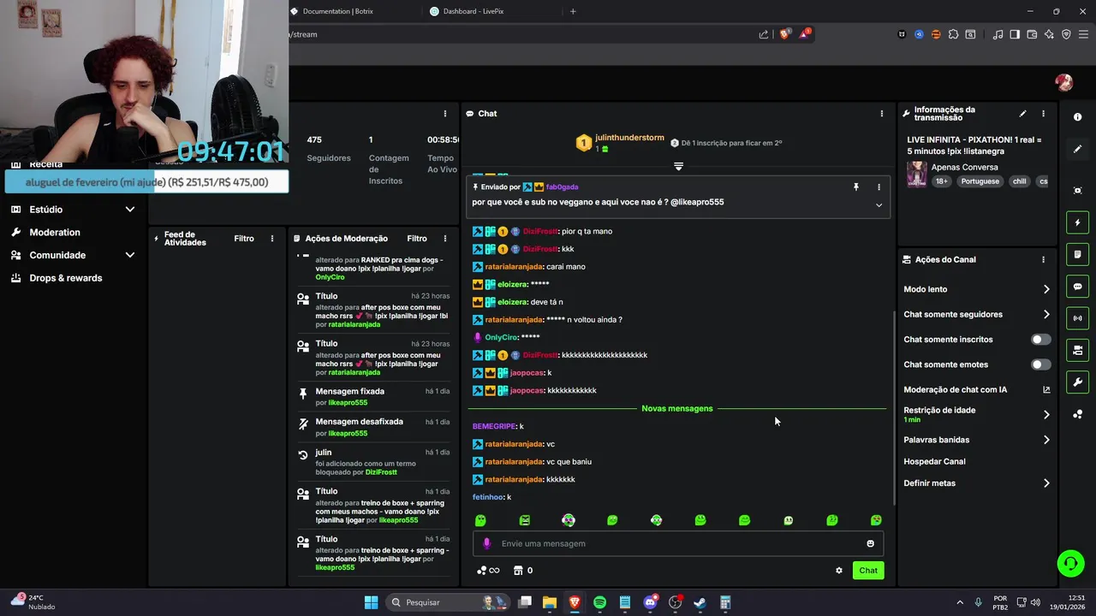Open Discord from the taskbar
The width and height of the screenshot is (1096, 616).
tap(650, 602)
